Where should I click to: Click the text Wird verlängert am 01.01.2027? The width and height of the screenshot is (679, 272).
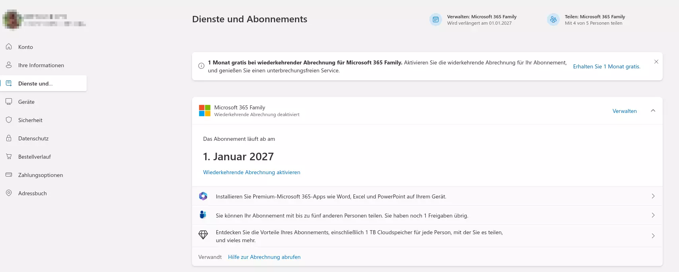[479, 23]
